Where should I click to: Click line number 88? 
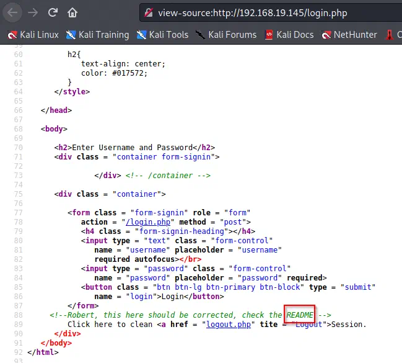point(18,315)
